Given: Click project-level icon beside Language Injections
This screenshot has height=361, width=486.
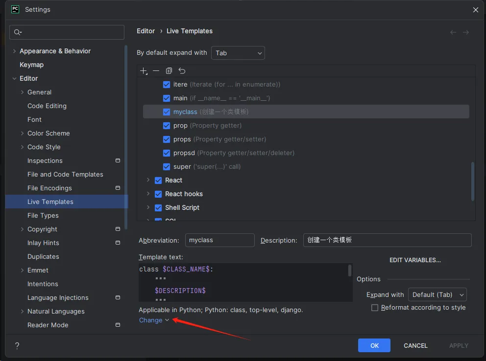Looking at the screenshot, I should 118,297.
